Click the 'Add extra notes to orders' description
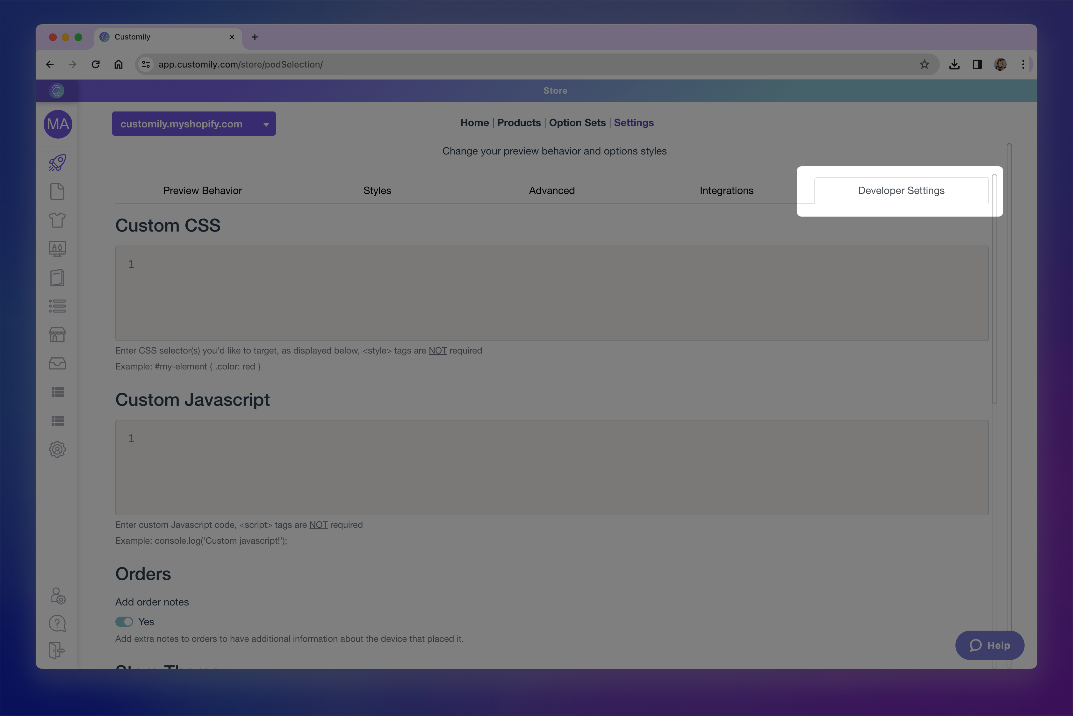This screenshot has height=716, width=1073. (x=289, y=639)
